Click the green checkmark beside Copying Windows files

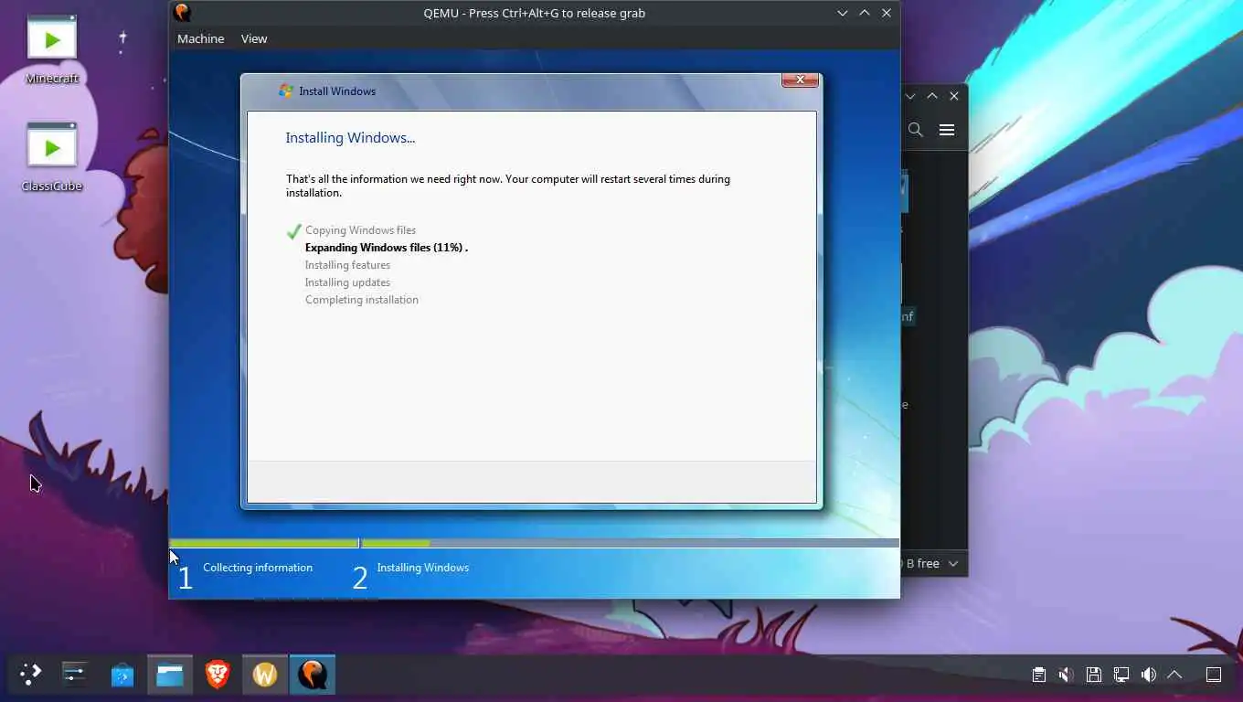[293, 231]
